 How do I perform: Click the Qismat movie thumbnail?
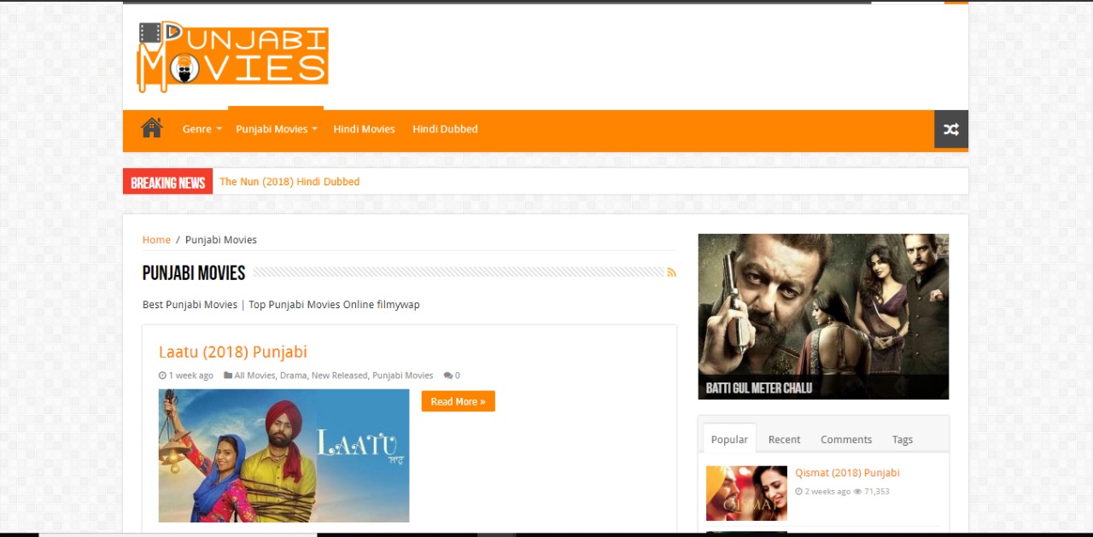tap(746, 493)
